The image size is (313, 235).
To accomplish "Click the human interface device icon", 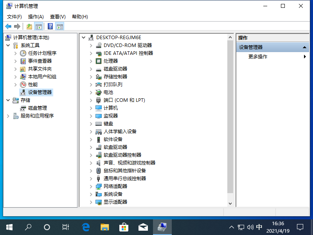I will coord(99,132).
